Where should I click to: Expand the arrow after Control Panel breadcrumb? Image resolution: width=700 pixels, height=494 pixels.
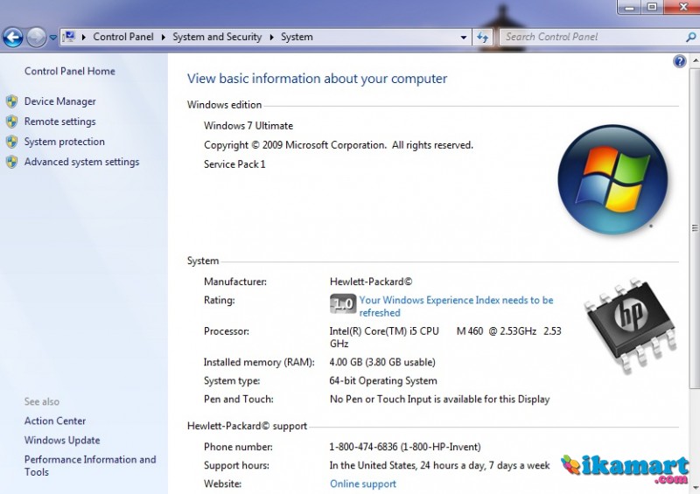pyautogui.click(x=163, y=37)
